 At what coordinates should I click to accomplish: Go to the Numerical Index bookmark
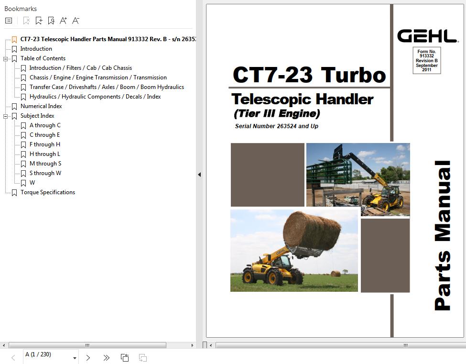click(x=41, y=106)
